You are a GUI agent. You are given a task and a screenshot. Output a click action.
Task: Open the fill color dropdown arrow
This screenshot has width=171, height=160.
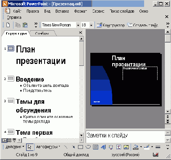(141, 147)
